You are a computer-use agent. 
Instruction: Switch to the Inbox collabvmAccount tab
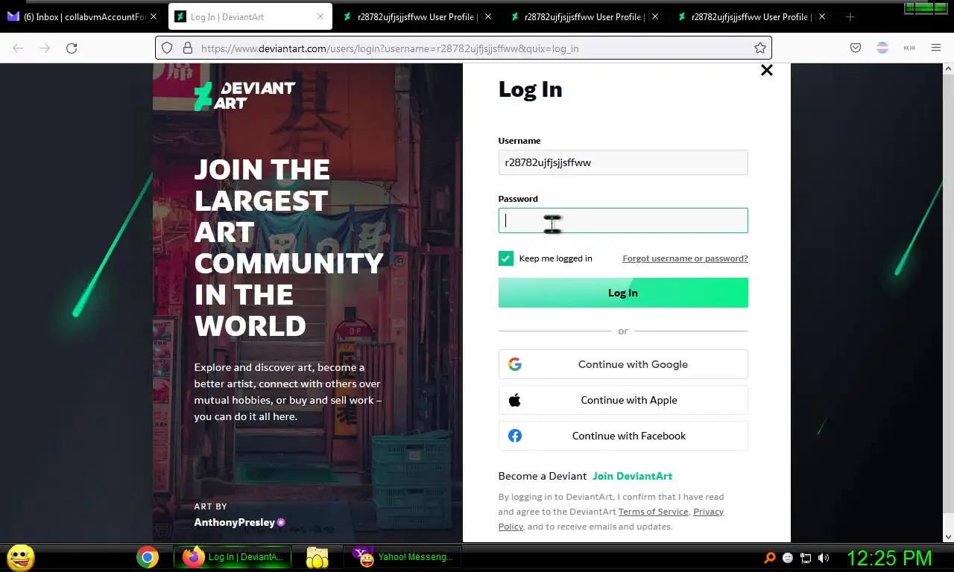[82, 16]
